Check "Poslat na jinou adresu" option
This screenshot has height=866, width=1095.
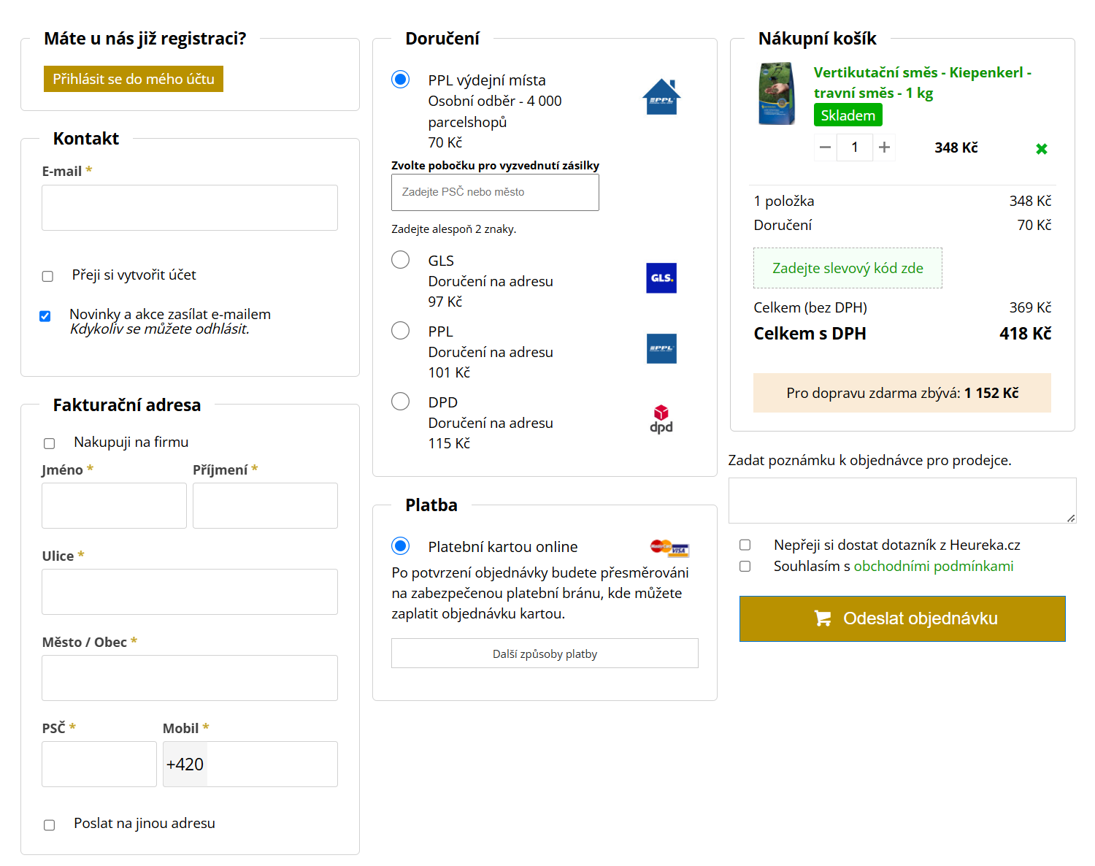50,825
